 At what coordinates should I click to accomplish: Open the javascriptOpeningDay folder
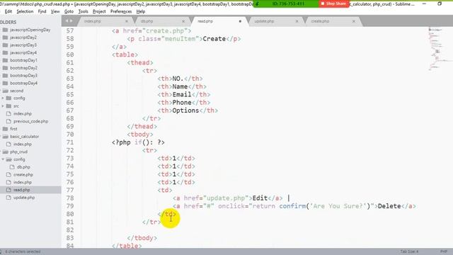(x=30, y=30)
